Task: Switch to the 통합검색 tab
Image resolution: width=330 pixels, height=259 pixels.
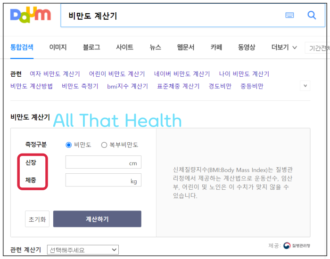Action: (22, 47)
